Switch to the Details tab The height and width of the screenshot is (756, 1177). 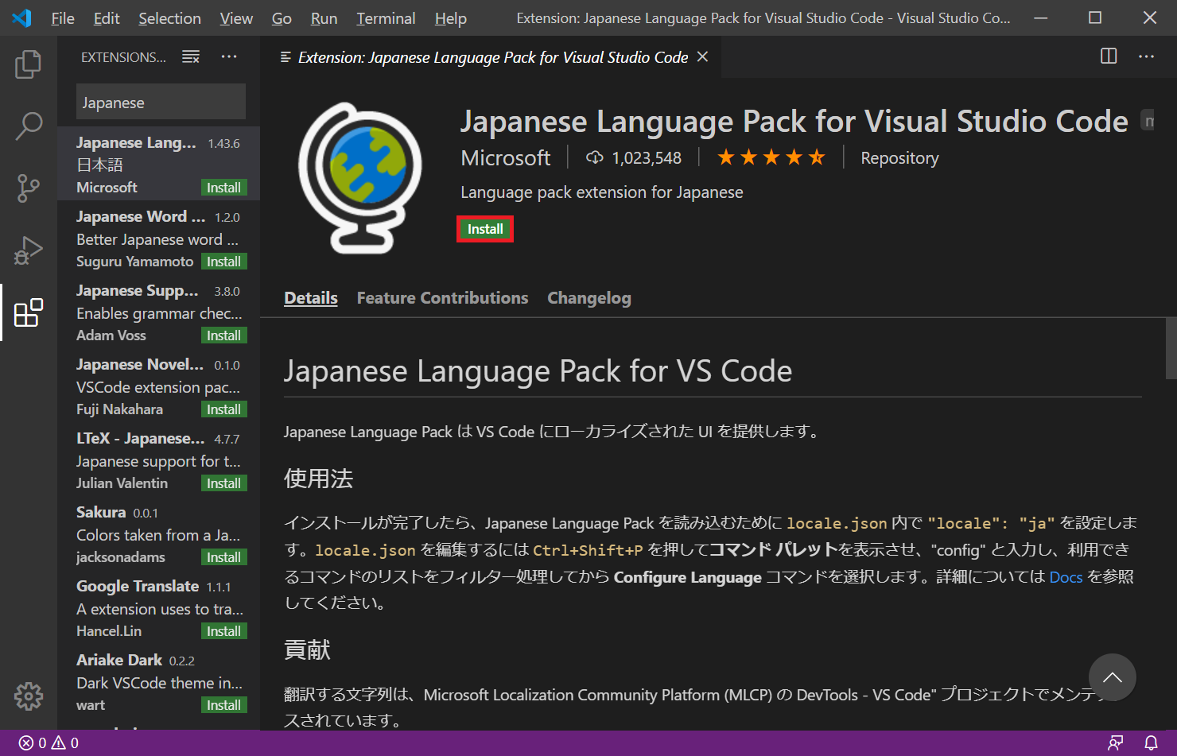click(x=311, y=298)
